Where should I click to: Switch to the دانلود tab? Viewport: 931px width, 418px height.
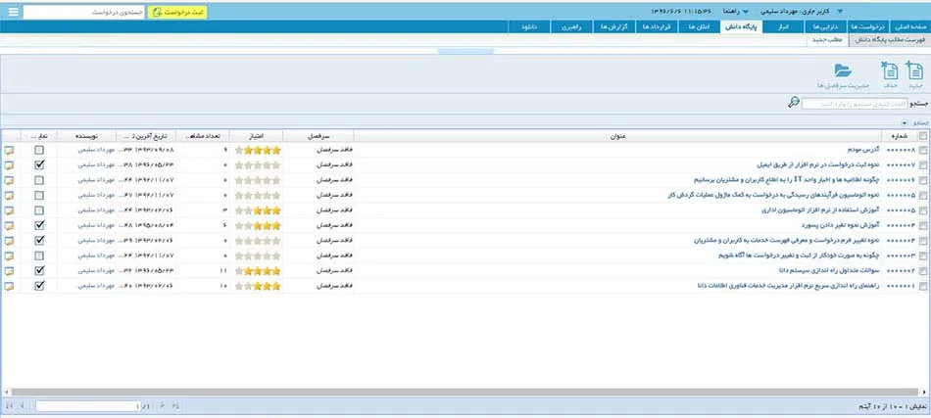click(528, 26)
